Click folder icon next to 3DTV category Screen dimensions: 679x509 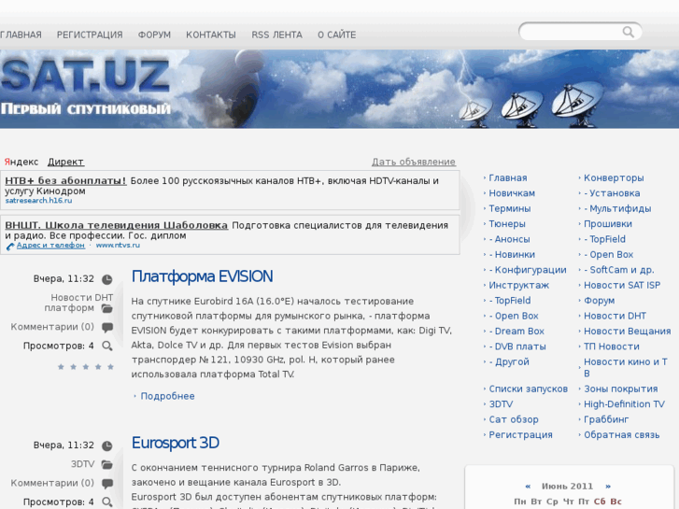point(107,464)
